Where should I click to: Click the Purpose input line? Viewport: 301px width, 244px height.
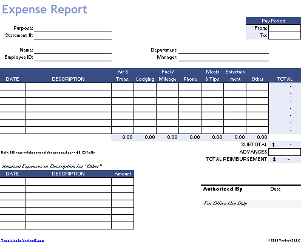[x=73, y=29]
